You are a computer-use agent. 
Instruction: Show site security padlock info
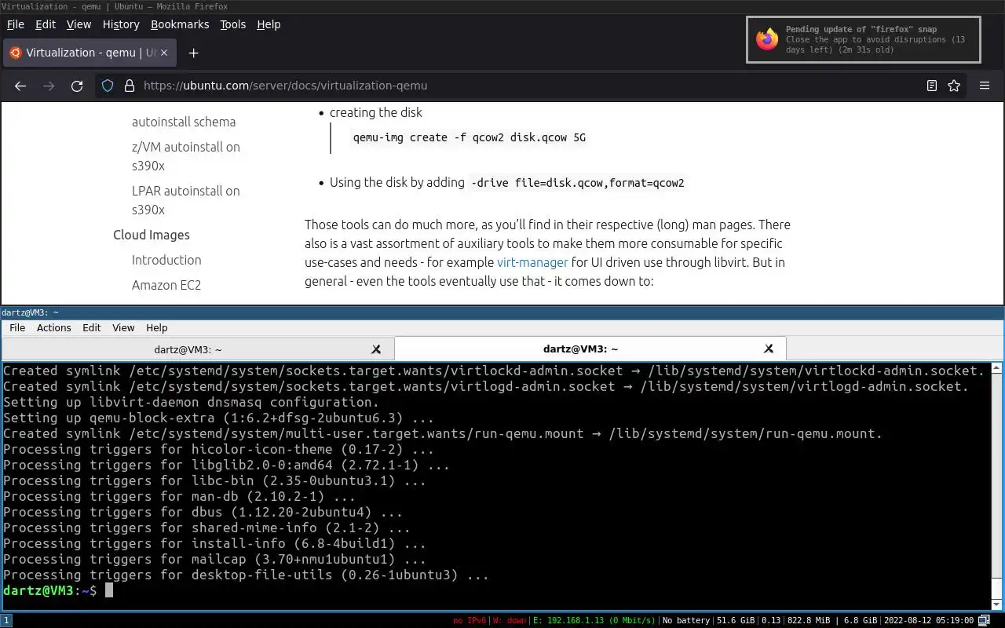tap(129, 86)
